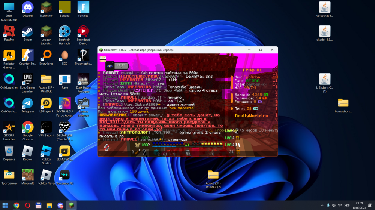
Task: Open Wi-Fi network tray icon
Action: [x=340, y=205]
